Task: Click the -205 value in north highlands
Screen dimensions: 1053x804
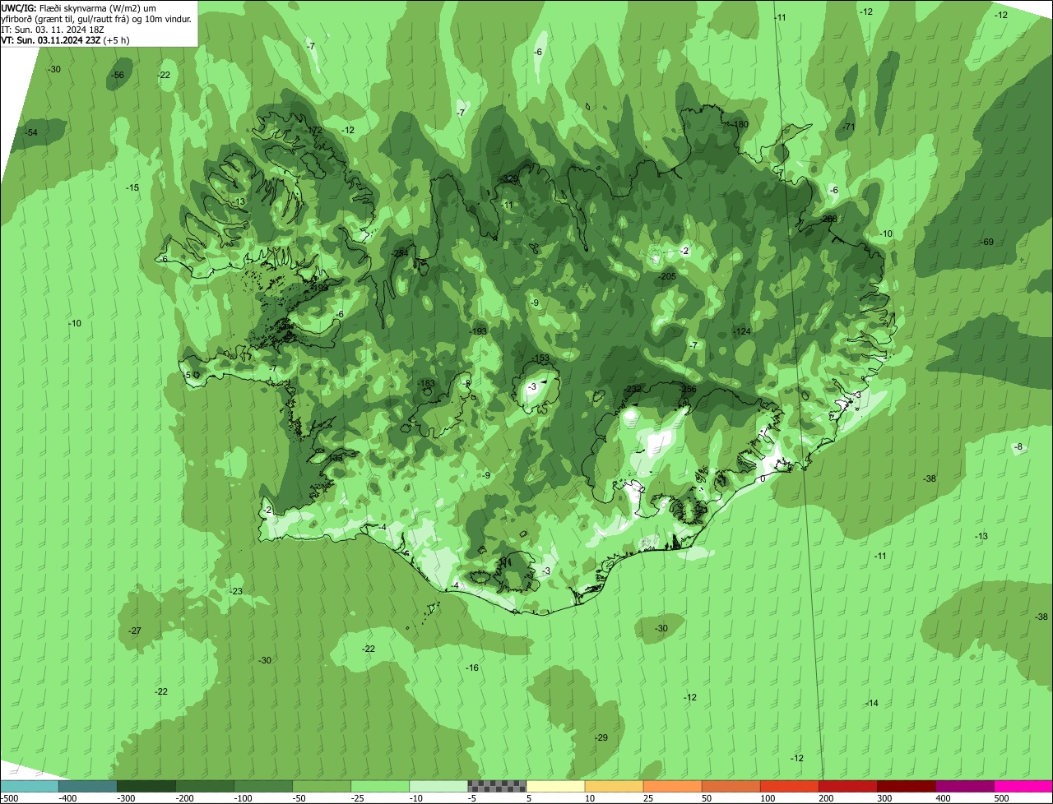Action: (x=667, y=276)
